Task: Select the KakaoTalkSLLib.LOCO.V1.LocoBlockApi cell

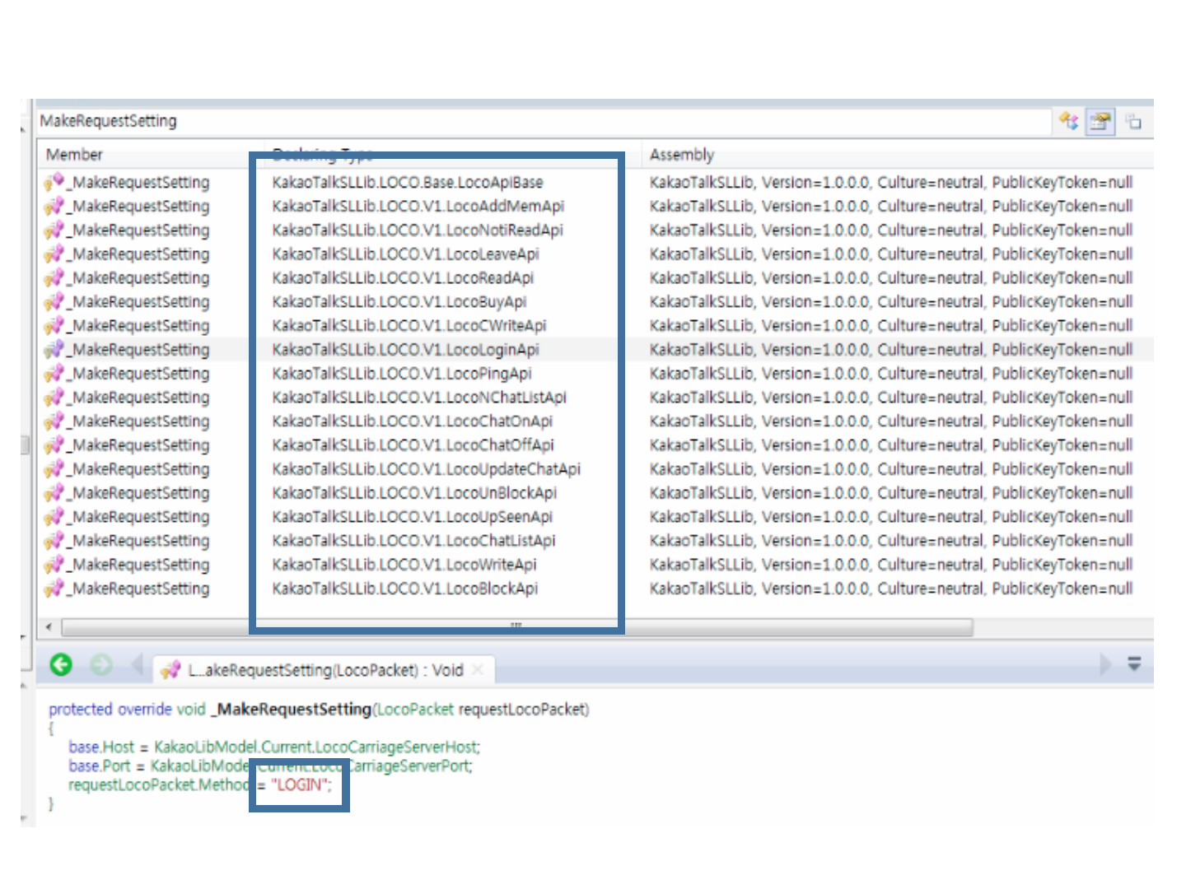Action: tap(405, 588)
